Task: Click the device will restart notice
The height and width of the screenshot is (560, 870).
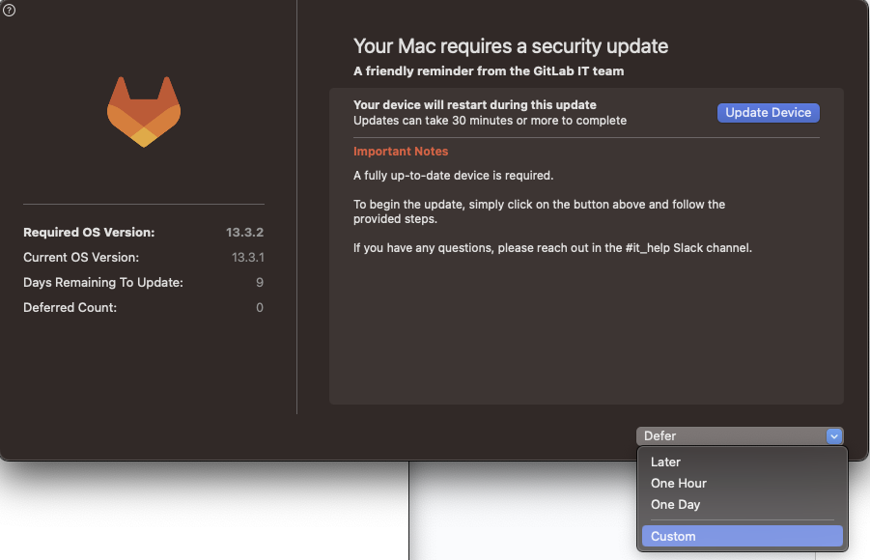Action: coord(474,105)
